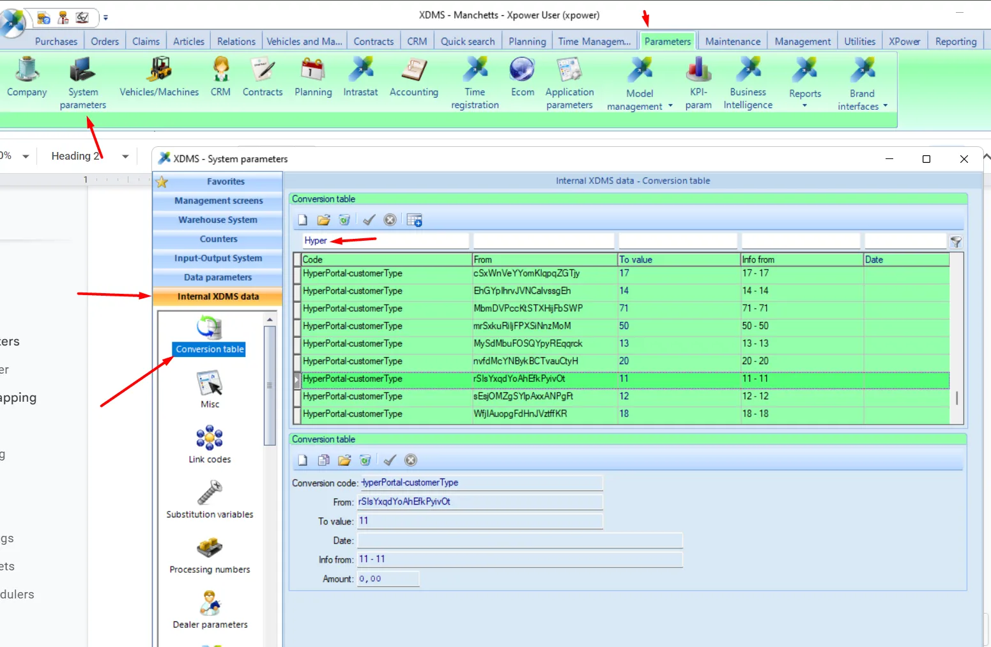Viewport: 991px width, 647px height.
Task: Switch to the Quick search tab
Action: (x=468, y=42)
